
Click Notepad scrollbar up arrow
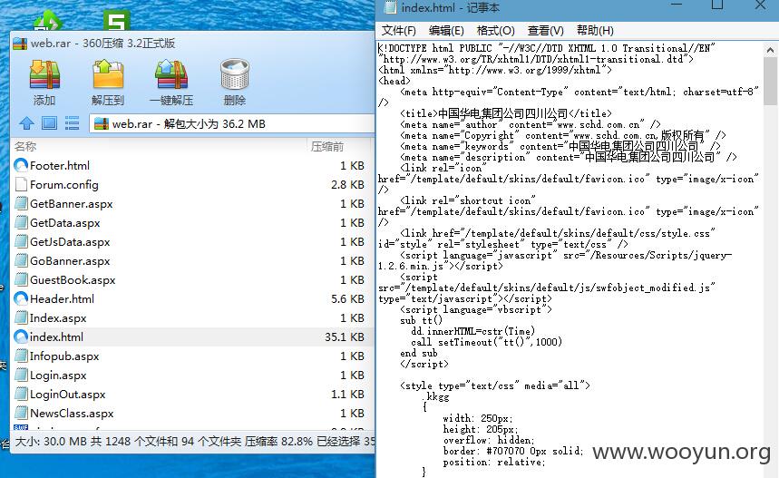click(x=770, y=50)
